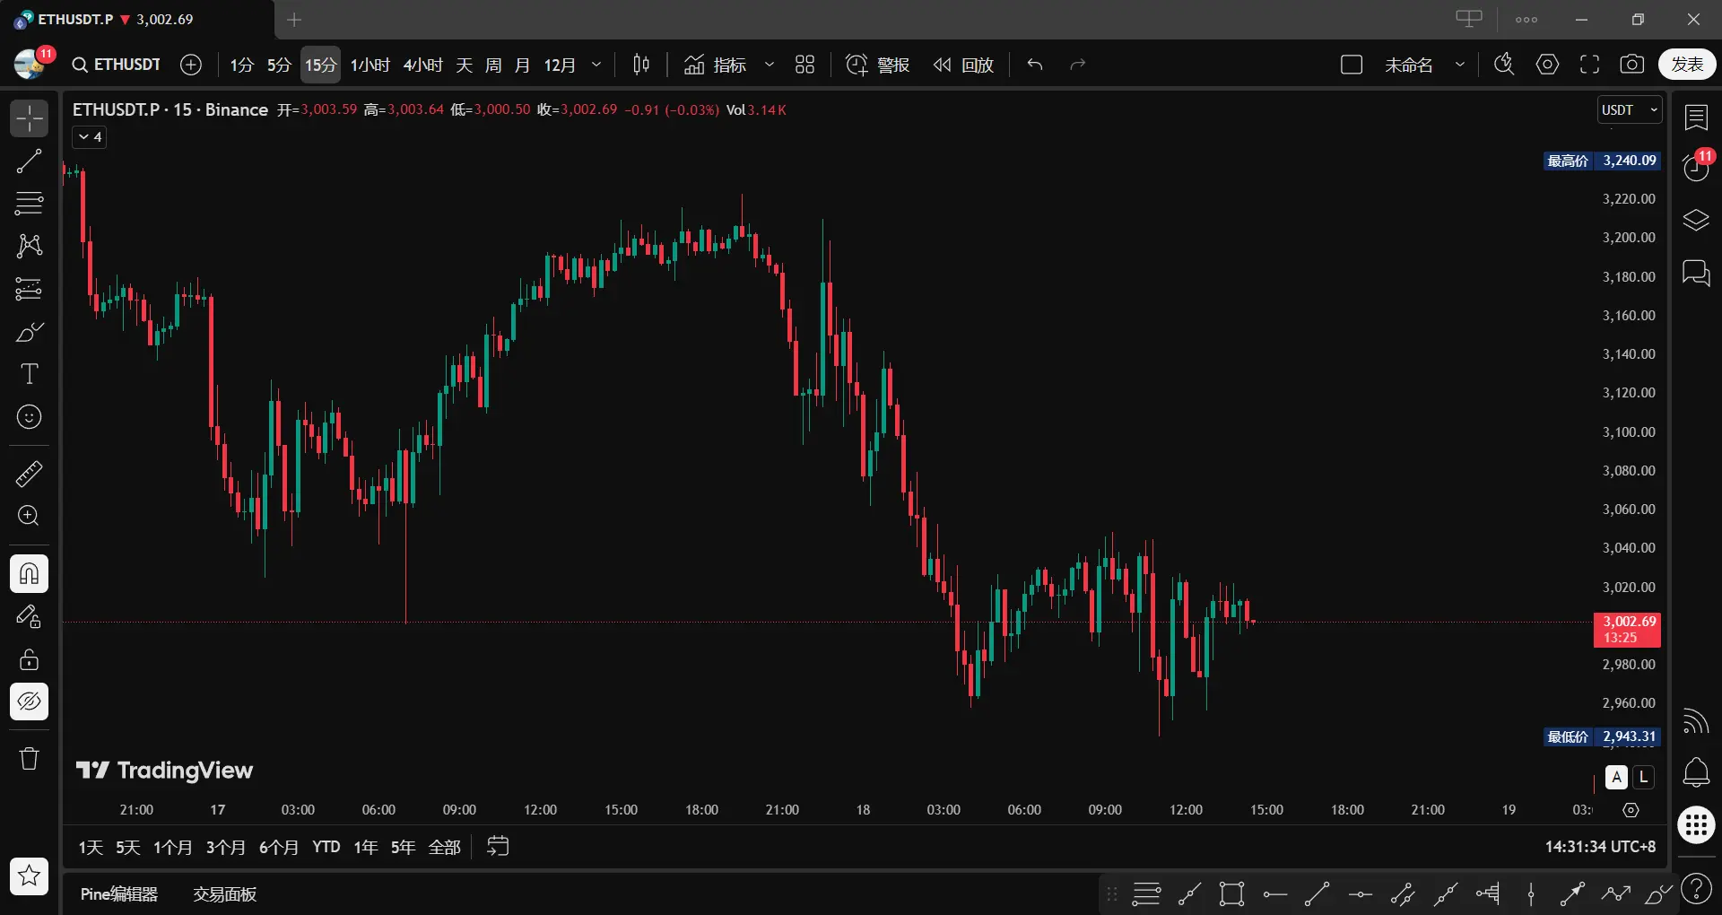Open the chat panel
The width and height of the screenshot is (1722, 915).
pyautogui.click(x=1696, y=272)
